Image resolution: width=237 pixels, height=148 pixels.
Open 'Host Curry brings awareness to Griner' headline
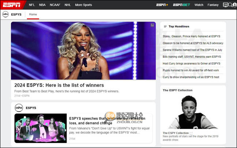pos(192,64)
